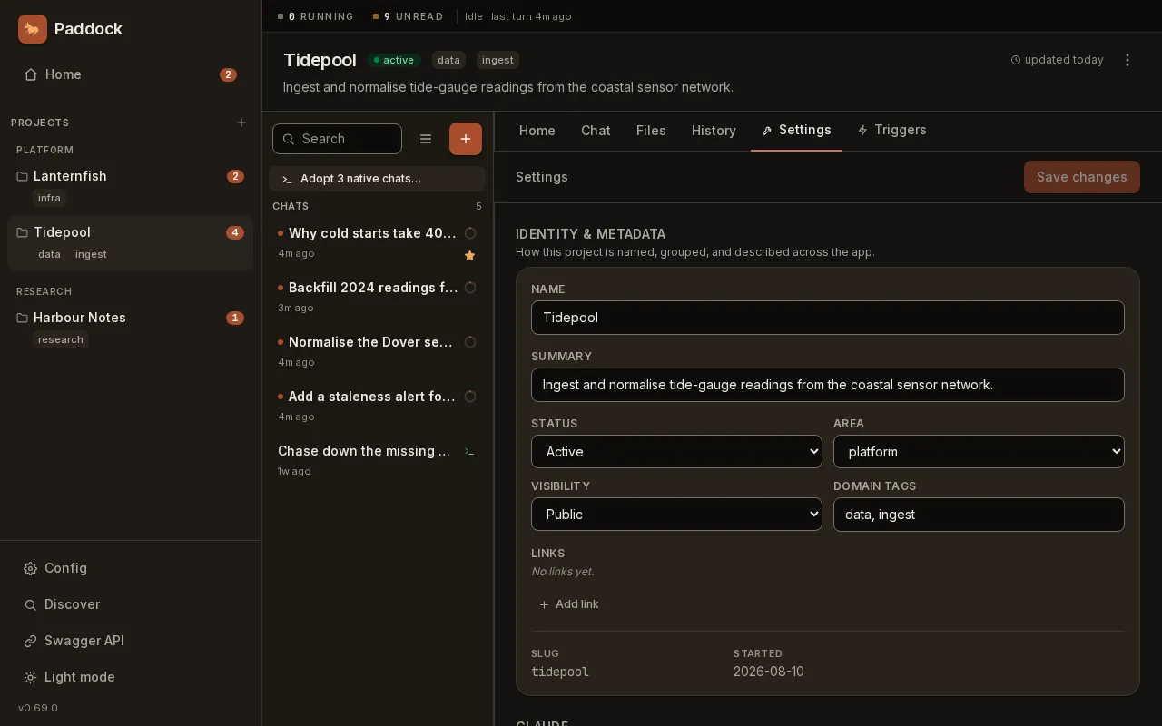1162x726 pixels.
Task: Toggle the star on cold starts chat
Action: click(470, 256)
